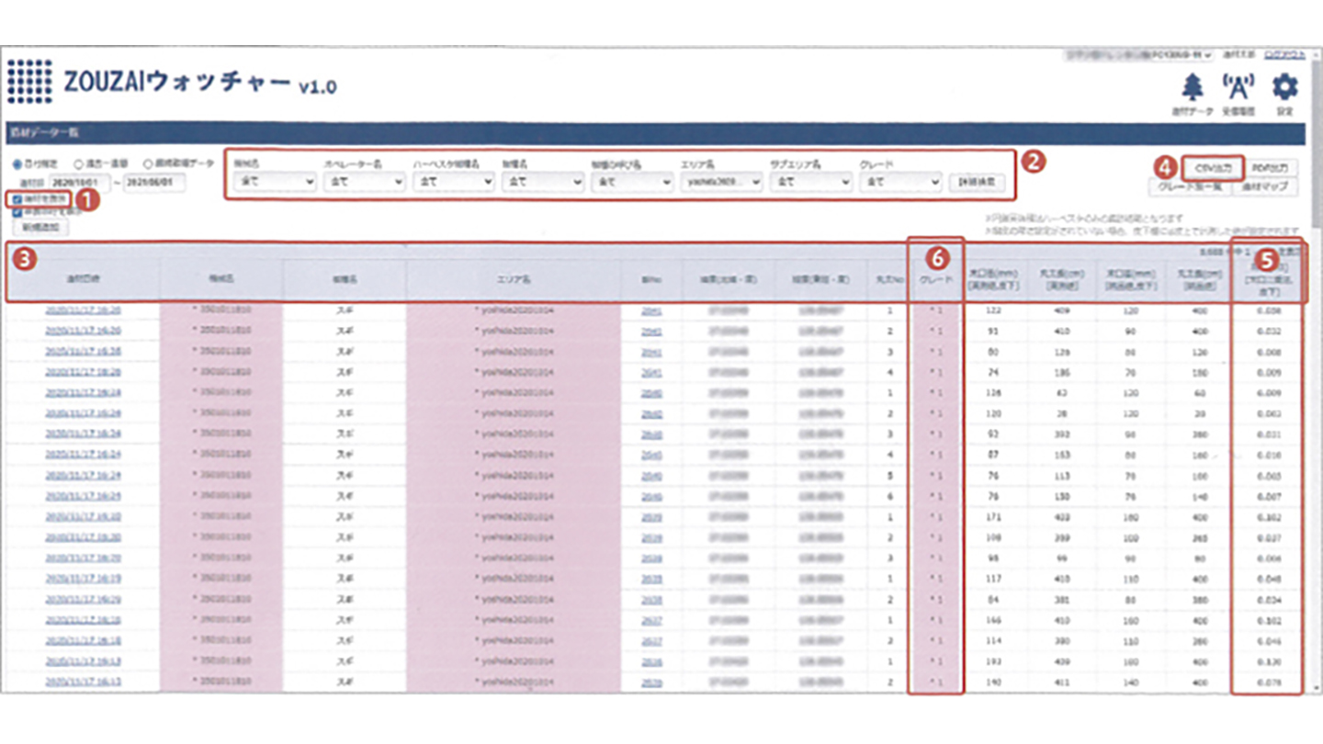
Task: Expand the グレード filter dropdown
Action: (900, 182)
